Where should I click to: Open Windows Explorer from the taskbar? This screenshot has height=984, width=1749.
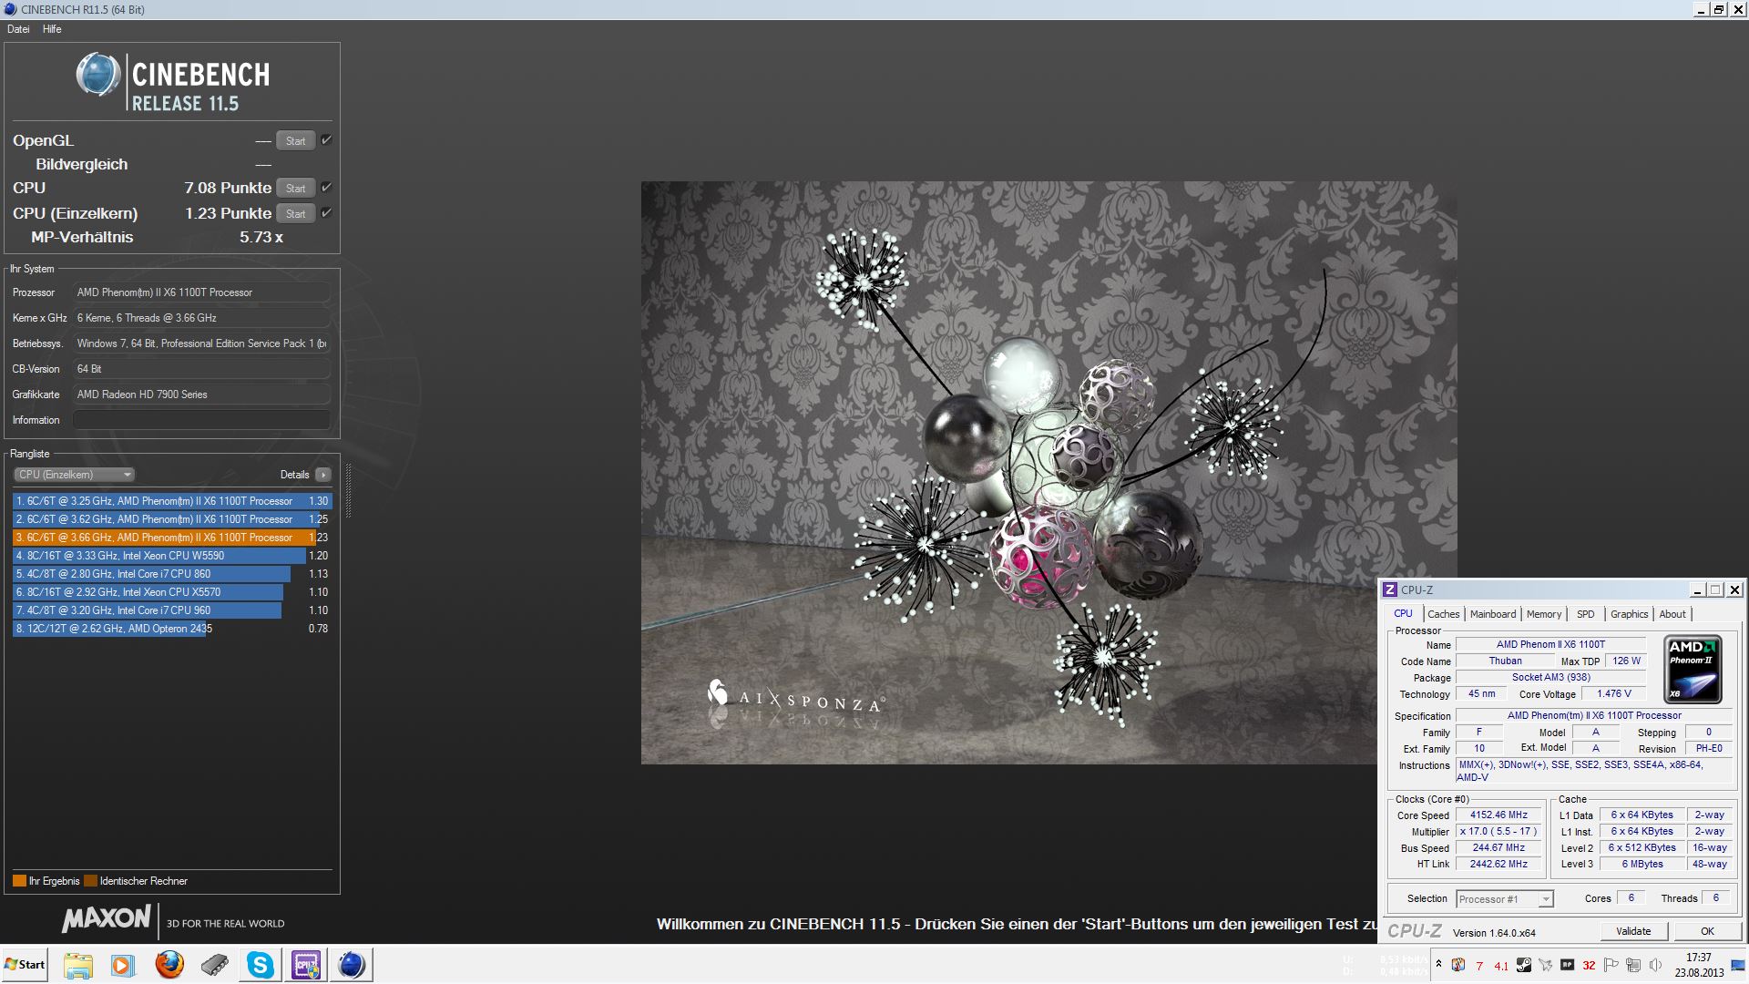point(78,964)
